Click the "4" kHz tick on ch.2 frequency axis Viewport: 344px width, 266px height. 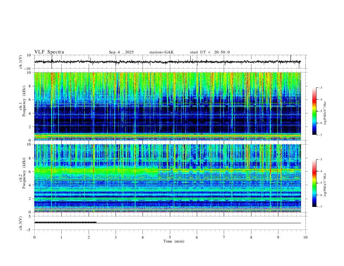point(30,185)
